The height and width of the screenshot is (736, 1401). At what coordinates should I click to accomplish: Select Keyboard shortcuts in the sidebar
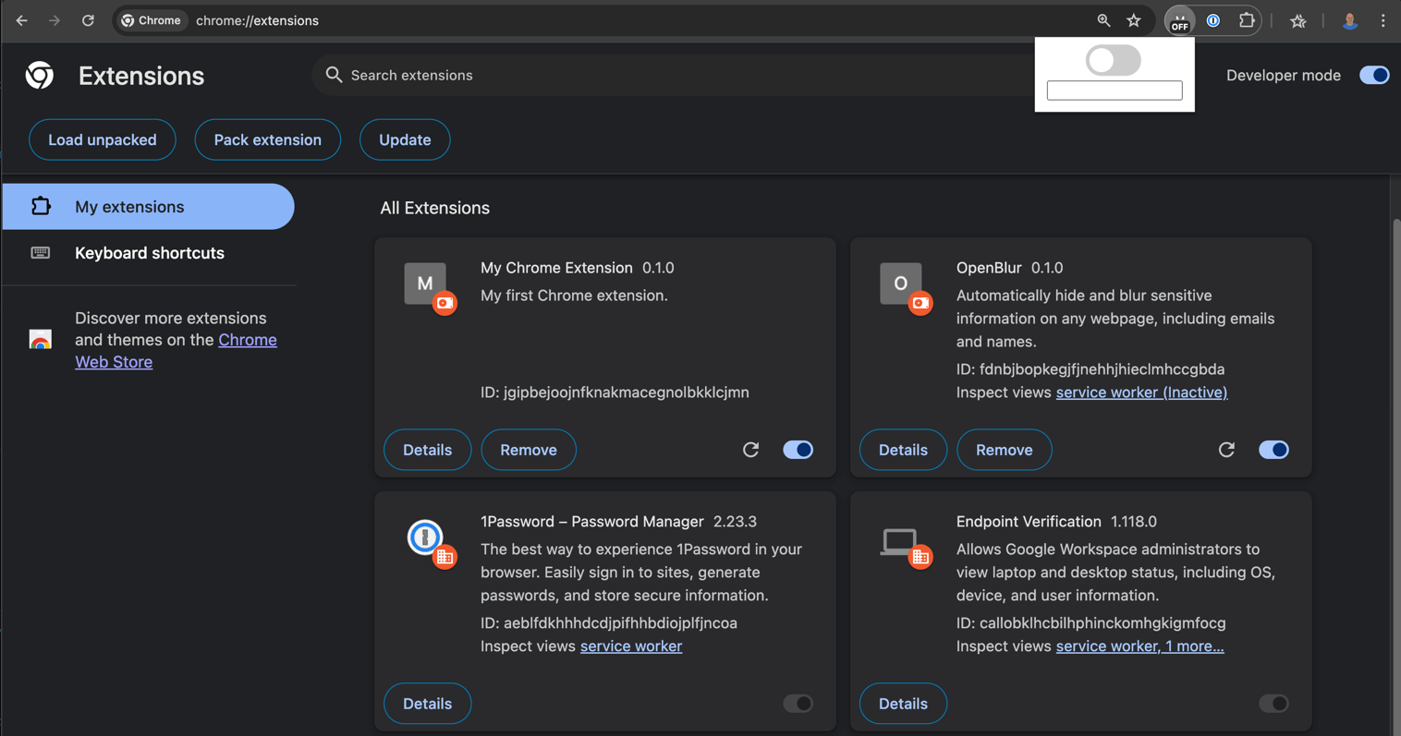click(150, 252)
